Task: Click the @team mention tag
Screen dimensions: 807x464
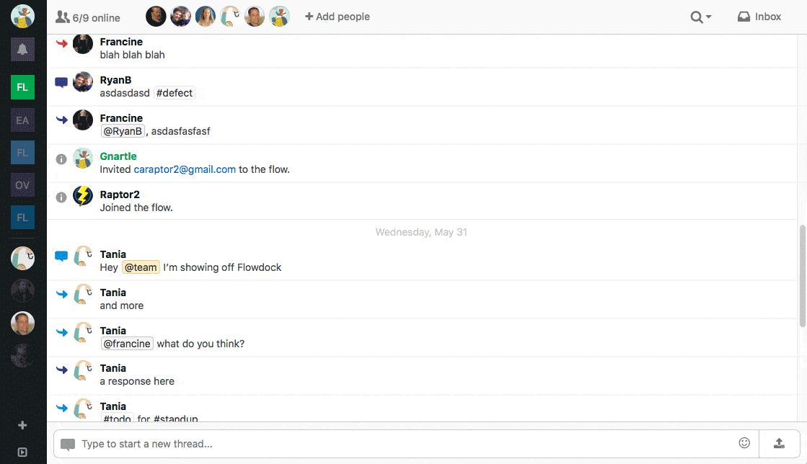Action: coord(141,267)
